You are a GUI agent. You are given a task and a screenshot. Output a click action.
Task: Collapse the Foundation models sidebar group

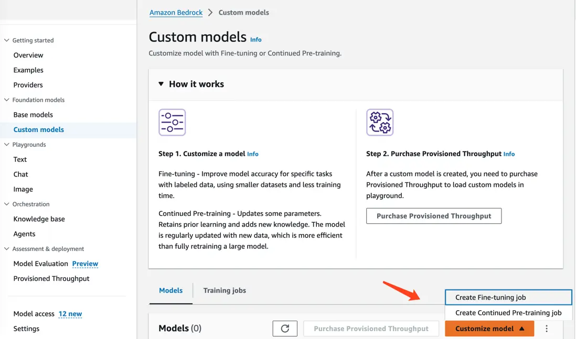pos(7,100)
